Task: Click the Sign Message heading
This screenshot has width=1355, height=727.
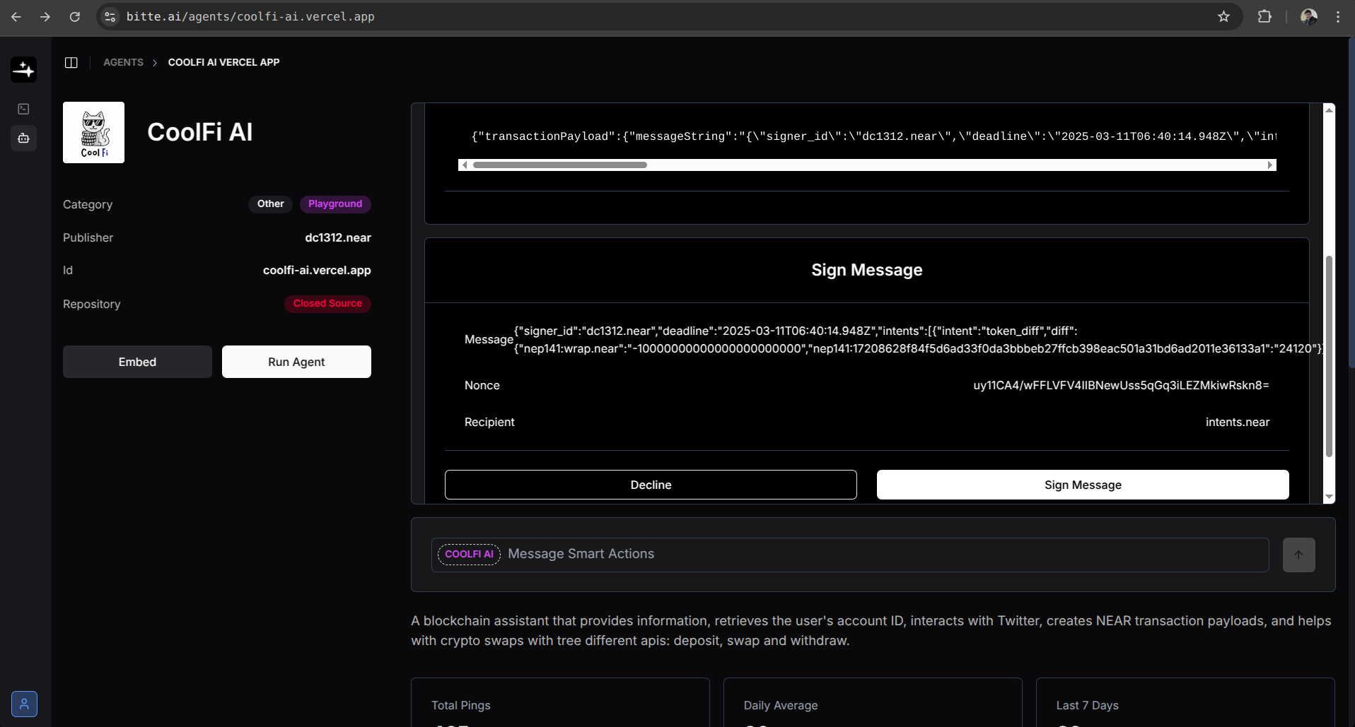Action: [867, 270]
